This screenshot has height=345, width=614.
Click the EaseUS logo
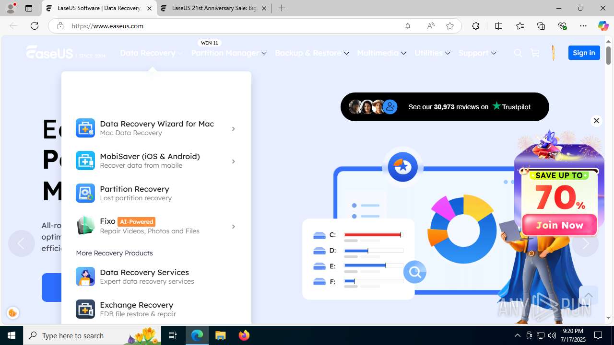(x=66, y=52)
